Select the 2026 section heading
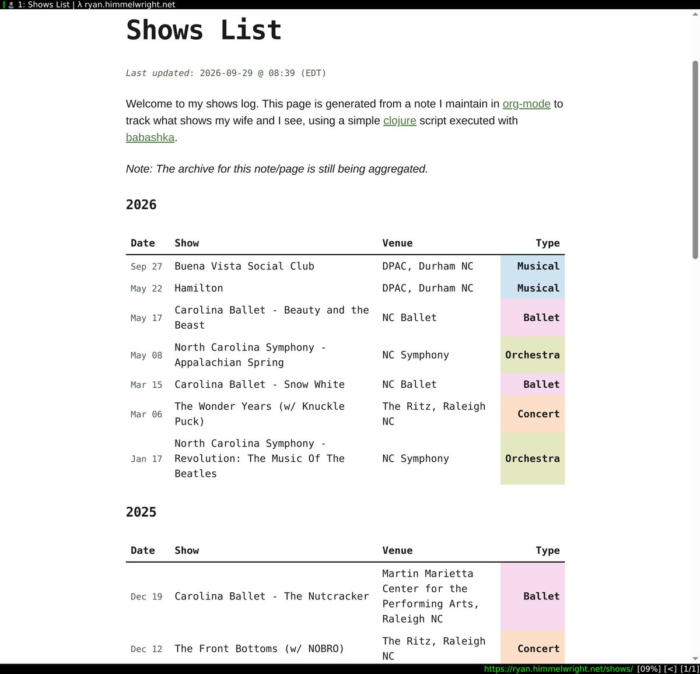Image resolution: width=700 pixels, height=674 pixels. [141, 205]
